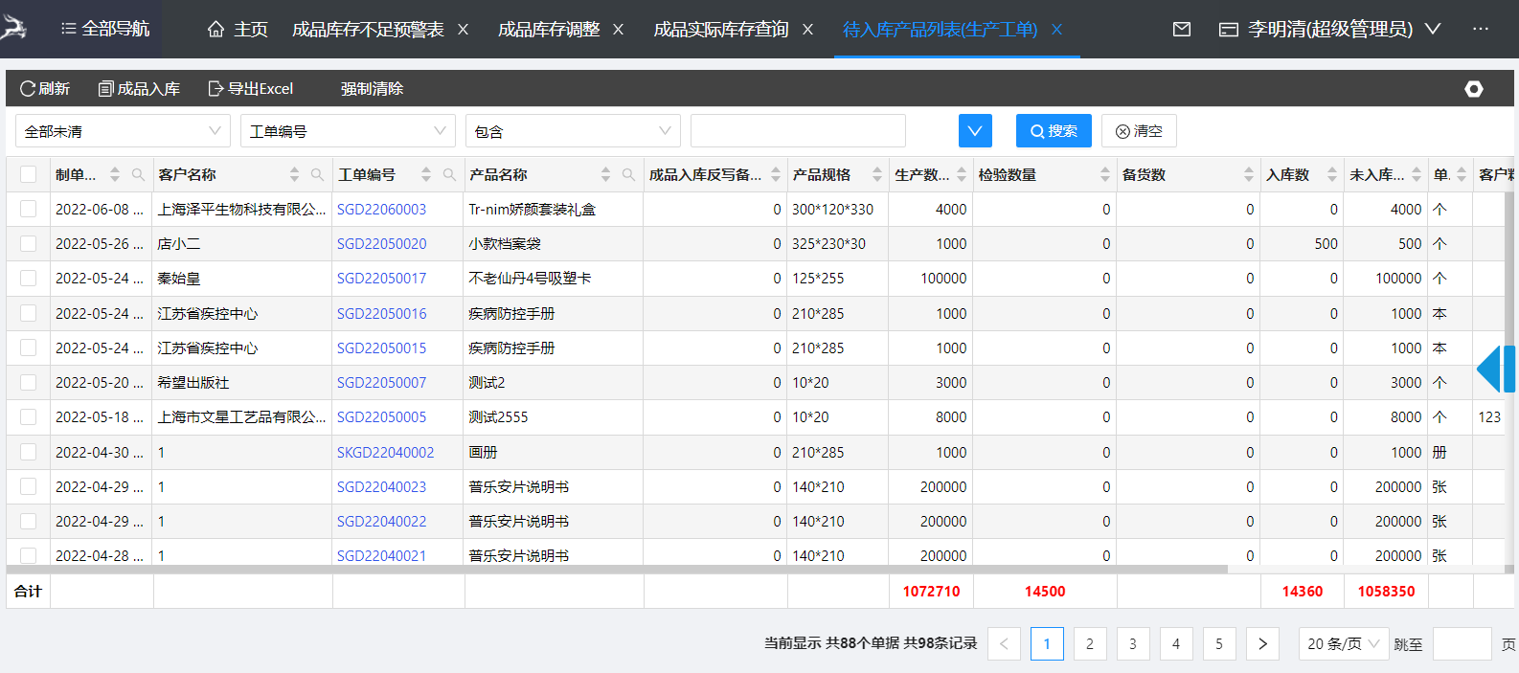
Task: Open the mail envelope icon in header
Action: pyautogui.click(x=1182, y=30)
